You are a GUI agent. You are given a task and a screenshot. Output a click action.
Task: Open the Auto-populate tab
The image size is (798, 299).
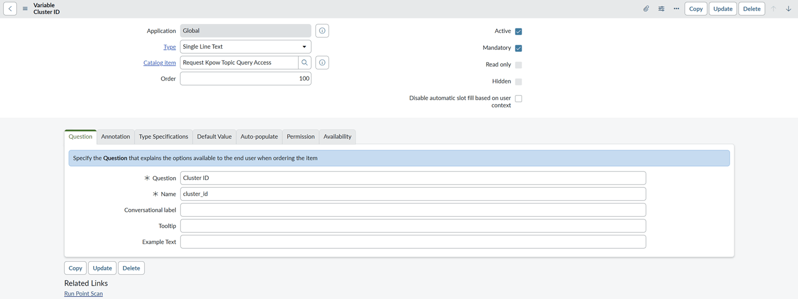click(x=259, y=136)
